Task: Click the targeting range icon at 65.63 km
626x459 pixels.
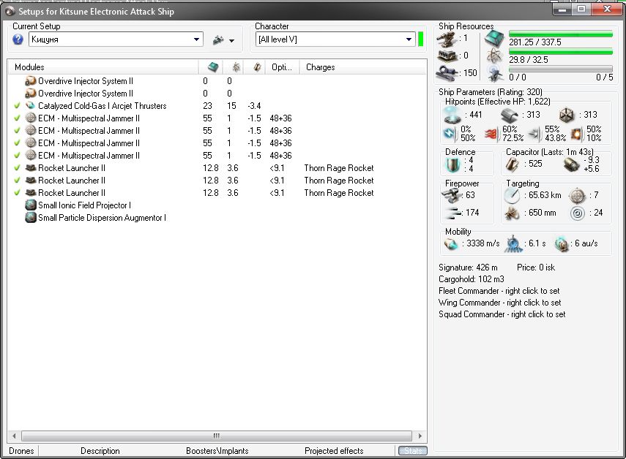Action: pyautogui.click(x=513, y=195)
